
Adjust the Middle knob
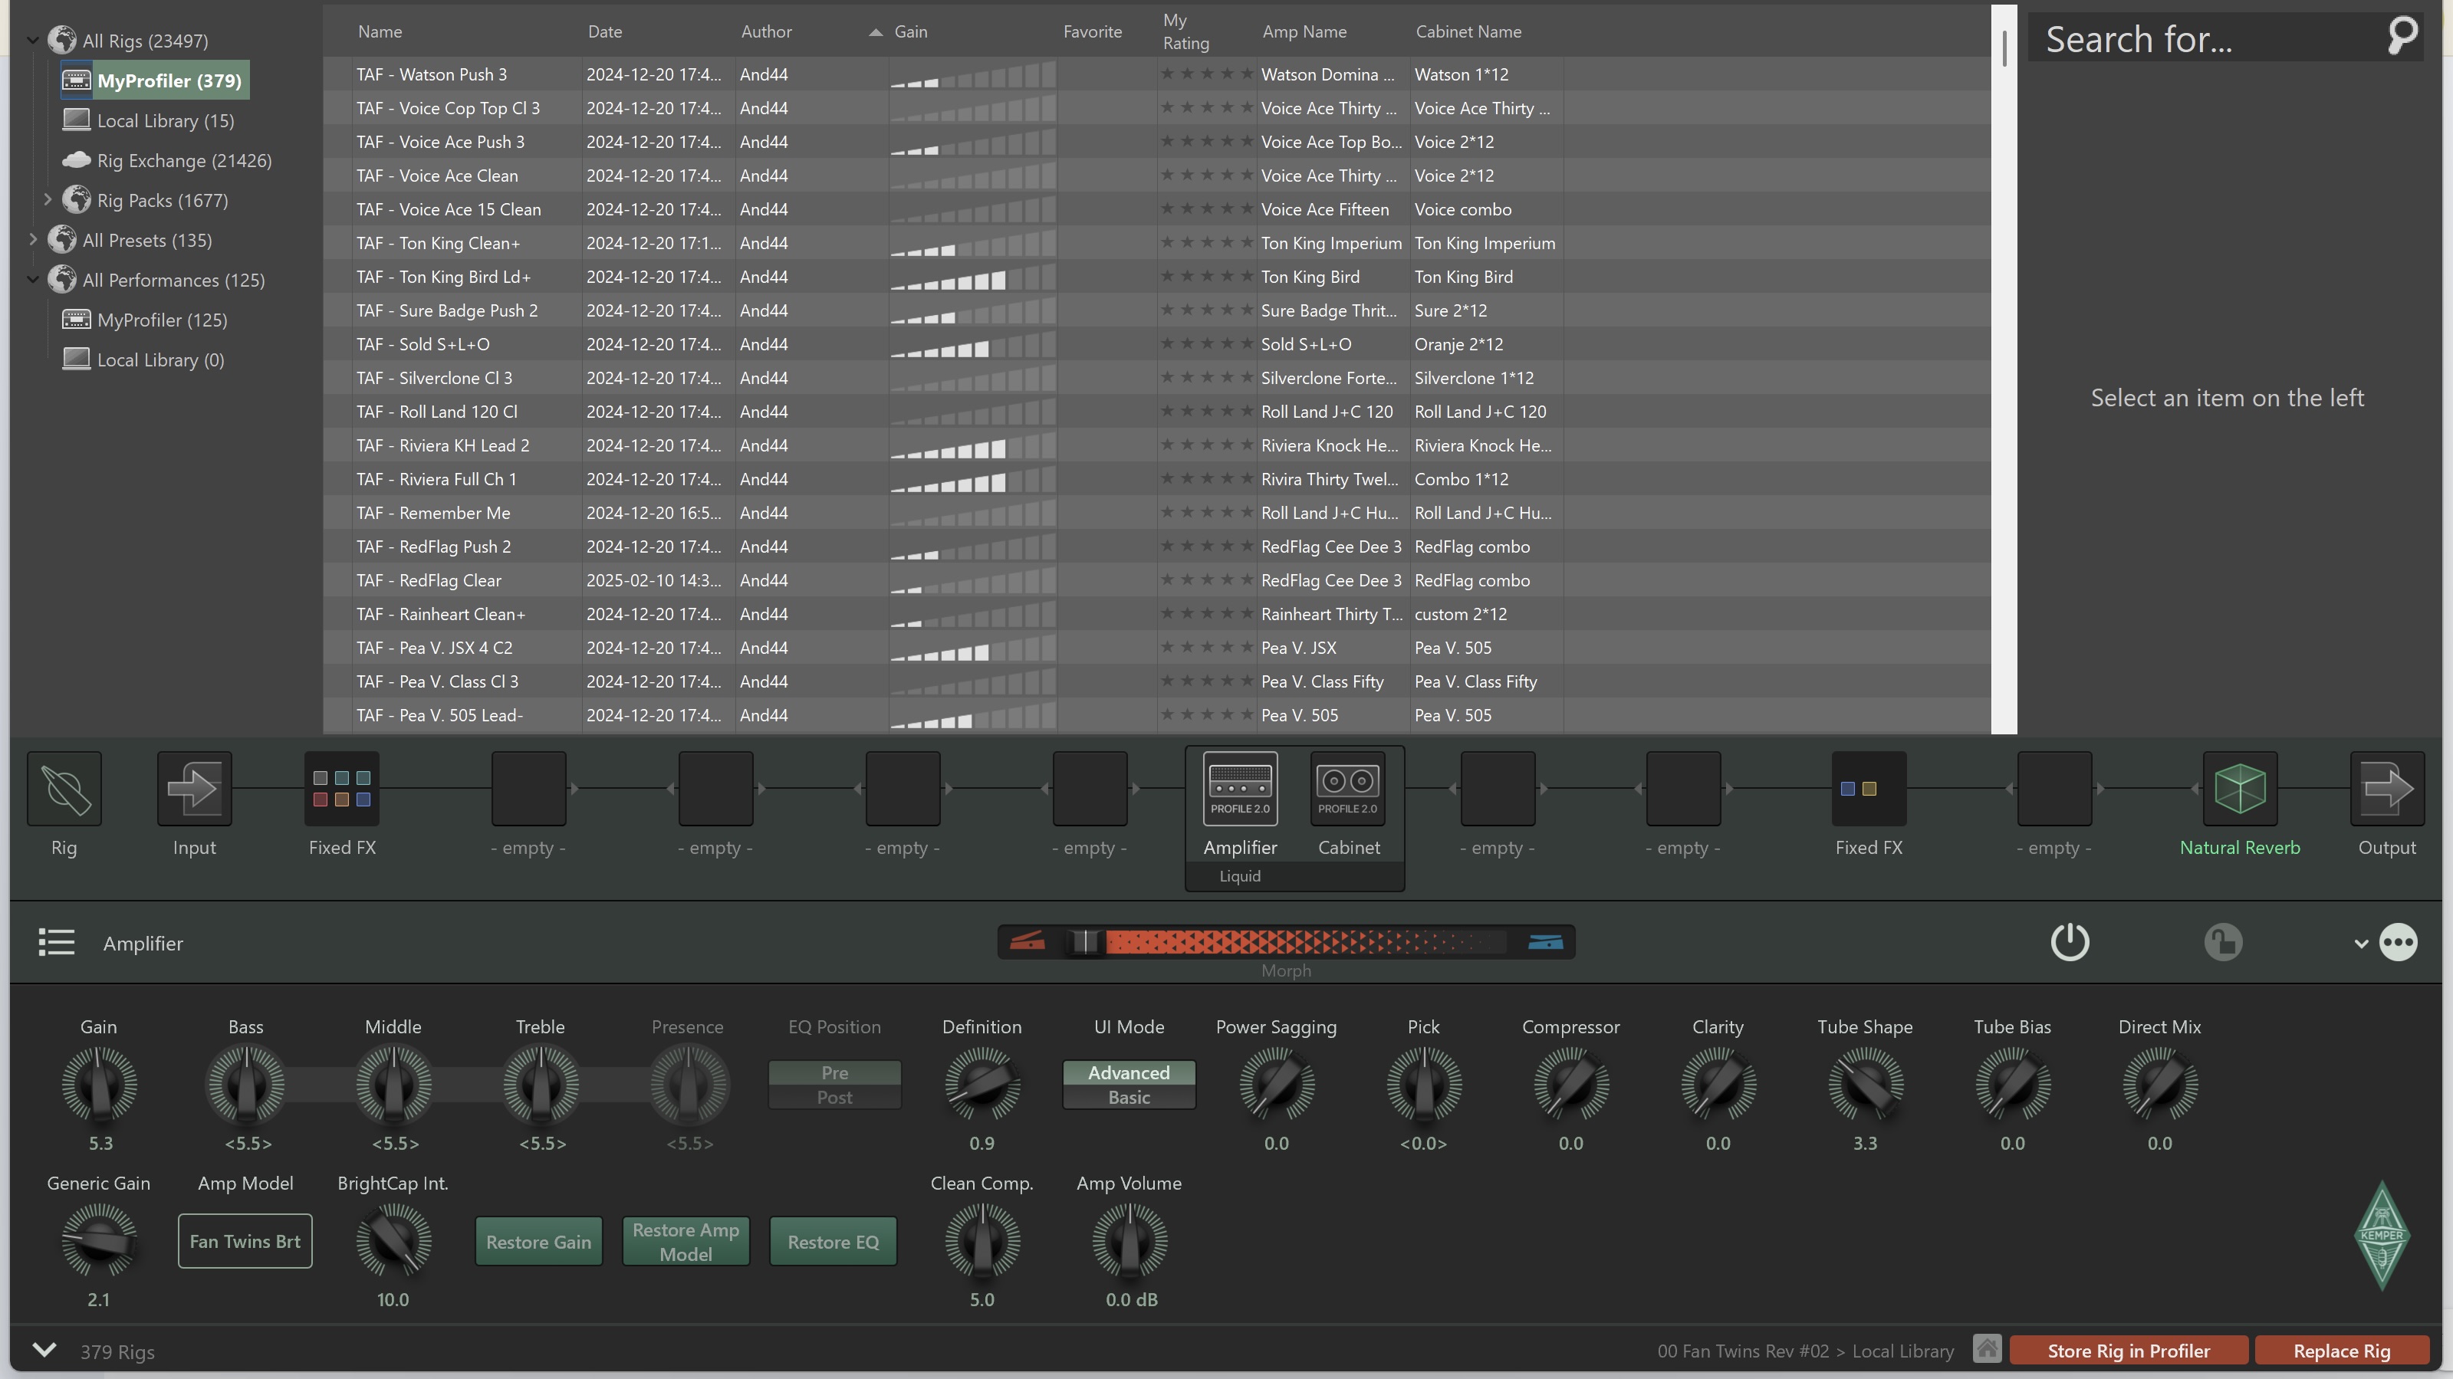pyautogui.click(x=393, y=1084)
